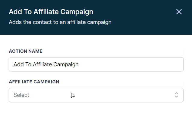Screen dimensions: 192x128
Task: Click the "Select" placeholder text
Action: pyautogui.click(x=21, y=95)
